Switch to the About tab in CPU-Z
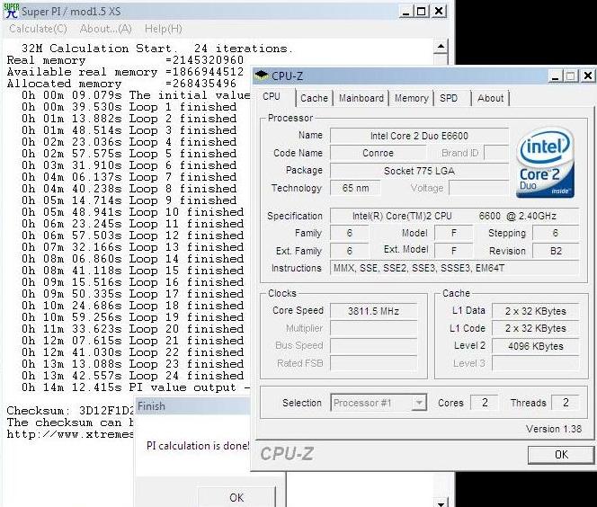 [x=490, y=98]
